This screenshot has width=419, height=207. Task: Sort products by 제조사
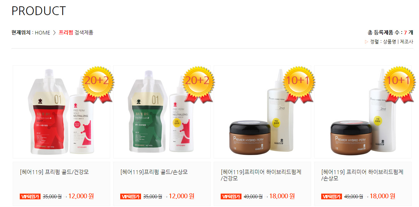407,42
